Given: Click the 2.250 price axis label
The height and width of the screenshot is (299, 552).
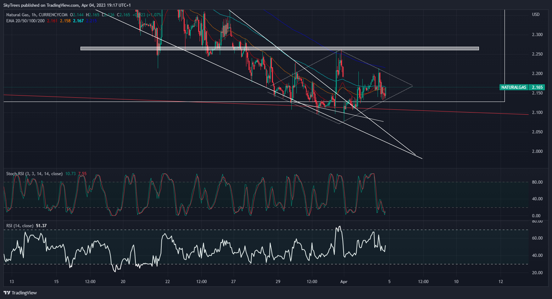Looking at the screenshot, I should tap(537, 54).
